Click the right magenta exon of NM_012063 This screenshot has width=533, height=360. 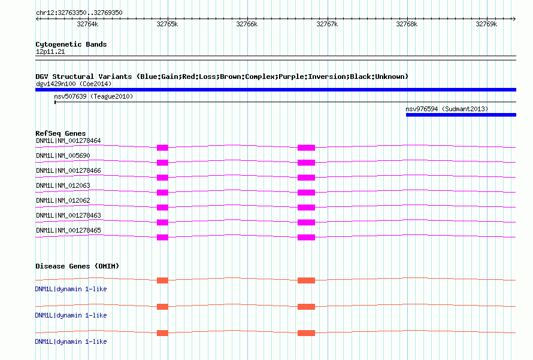point(306,193)
